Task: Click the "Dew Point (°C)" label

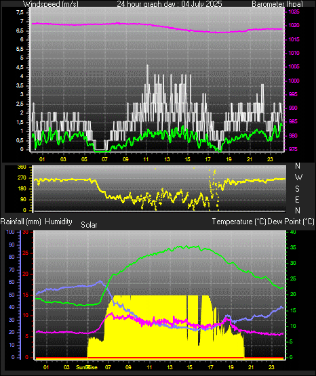Action: click(x=290, y=222)
